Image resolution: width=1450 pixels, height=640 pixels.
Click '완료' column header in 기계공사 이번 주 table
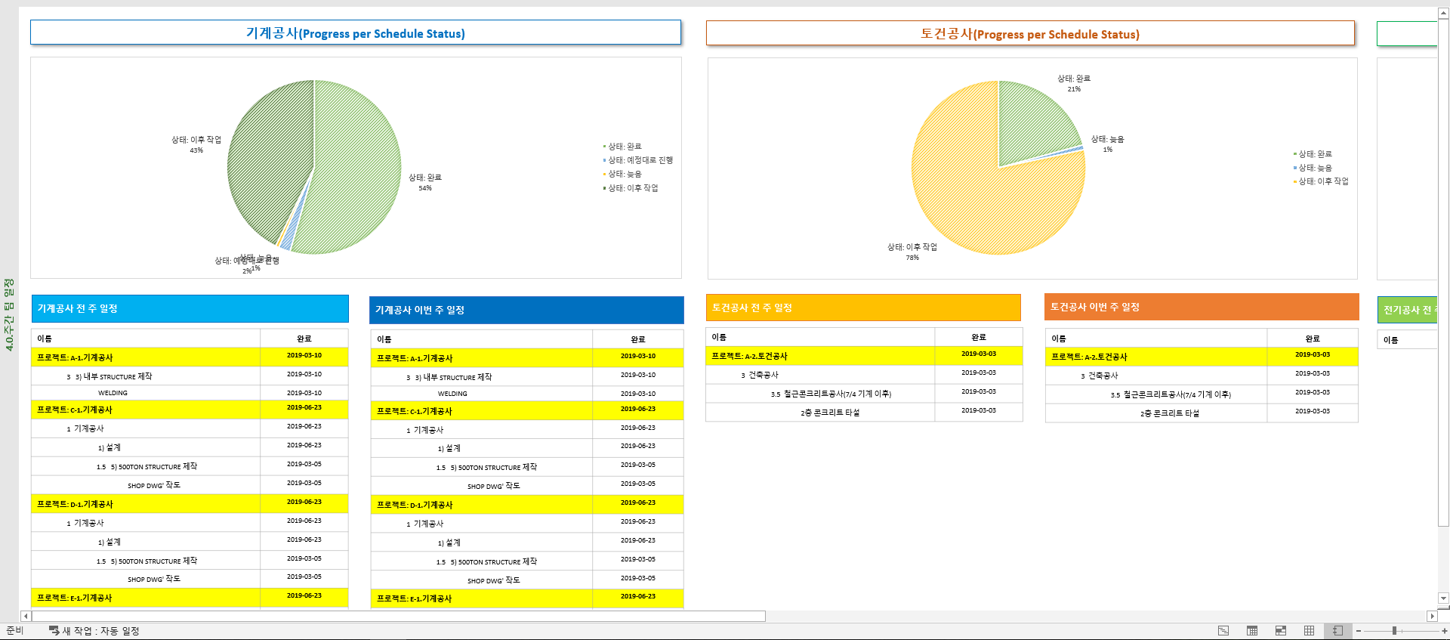click(638, 339)
